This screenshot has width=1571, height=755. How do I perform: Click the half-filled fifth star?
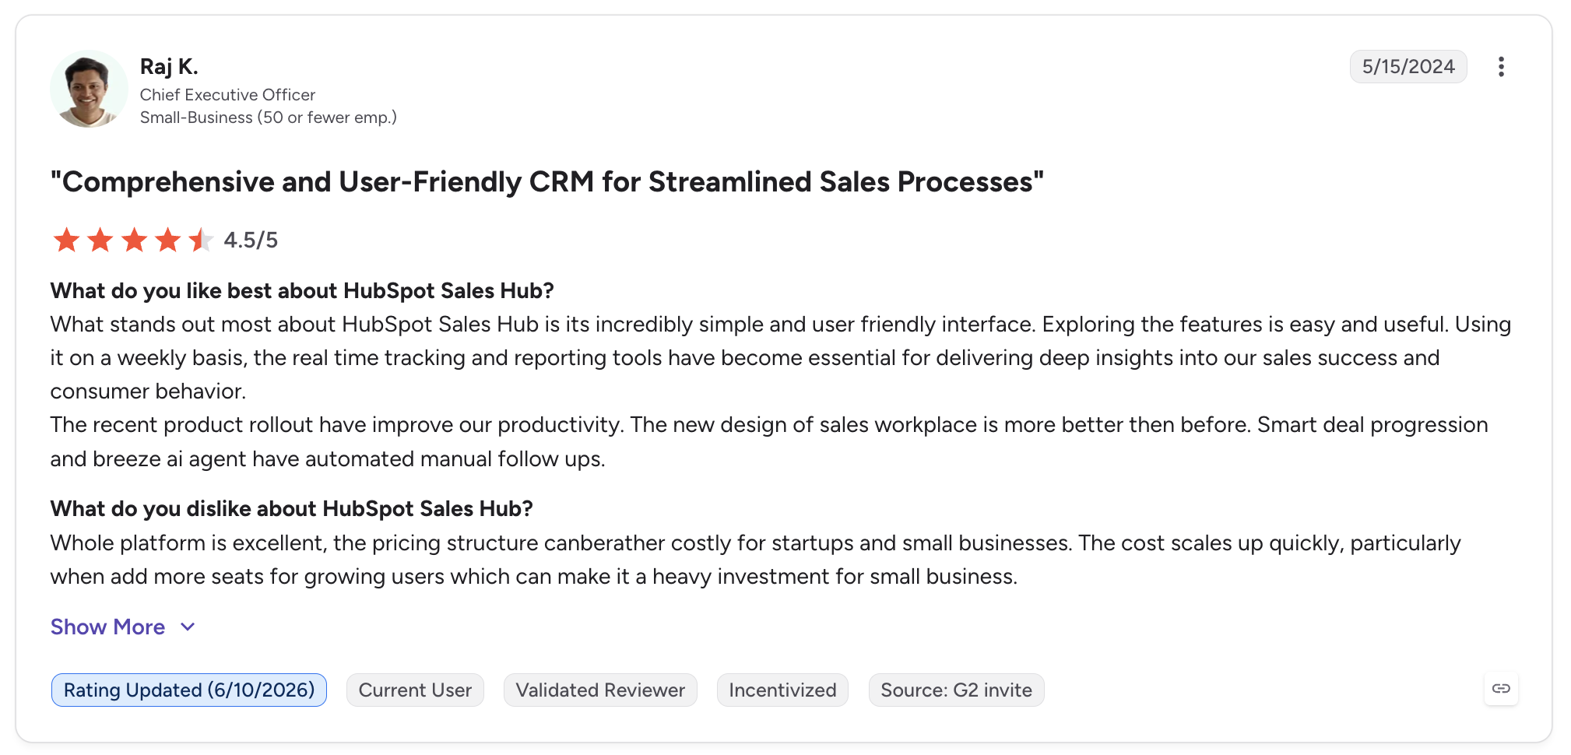[201, 240]
